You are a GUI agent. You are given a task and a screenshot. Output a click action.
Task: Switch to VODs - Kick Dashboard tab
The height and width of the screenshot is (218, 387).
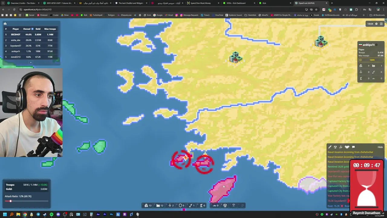coord(238,3)
